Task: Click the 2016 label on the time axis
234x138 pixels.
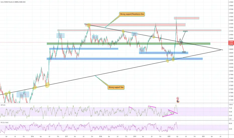Action: (x=32, y=136)
